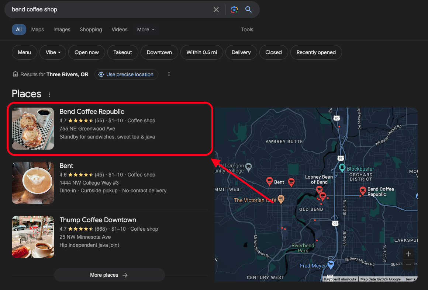428x290 pixels.
Task: Open Bend Coffee Republic listing title
Action: click(x=92, y=112)
